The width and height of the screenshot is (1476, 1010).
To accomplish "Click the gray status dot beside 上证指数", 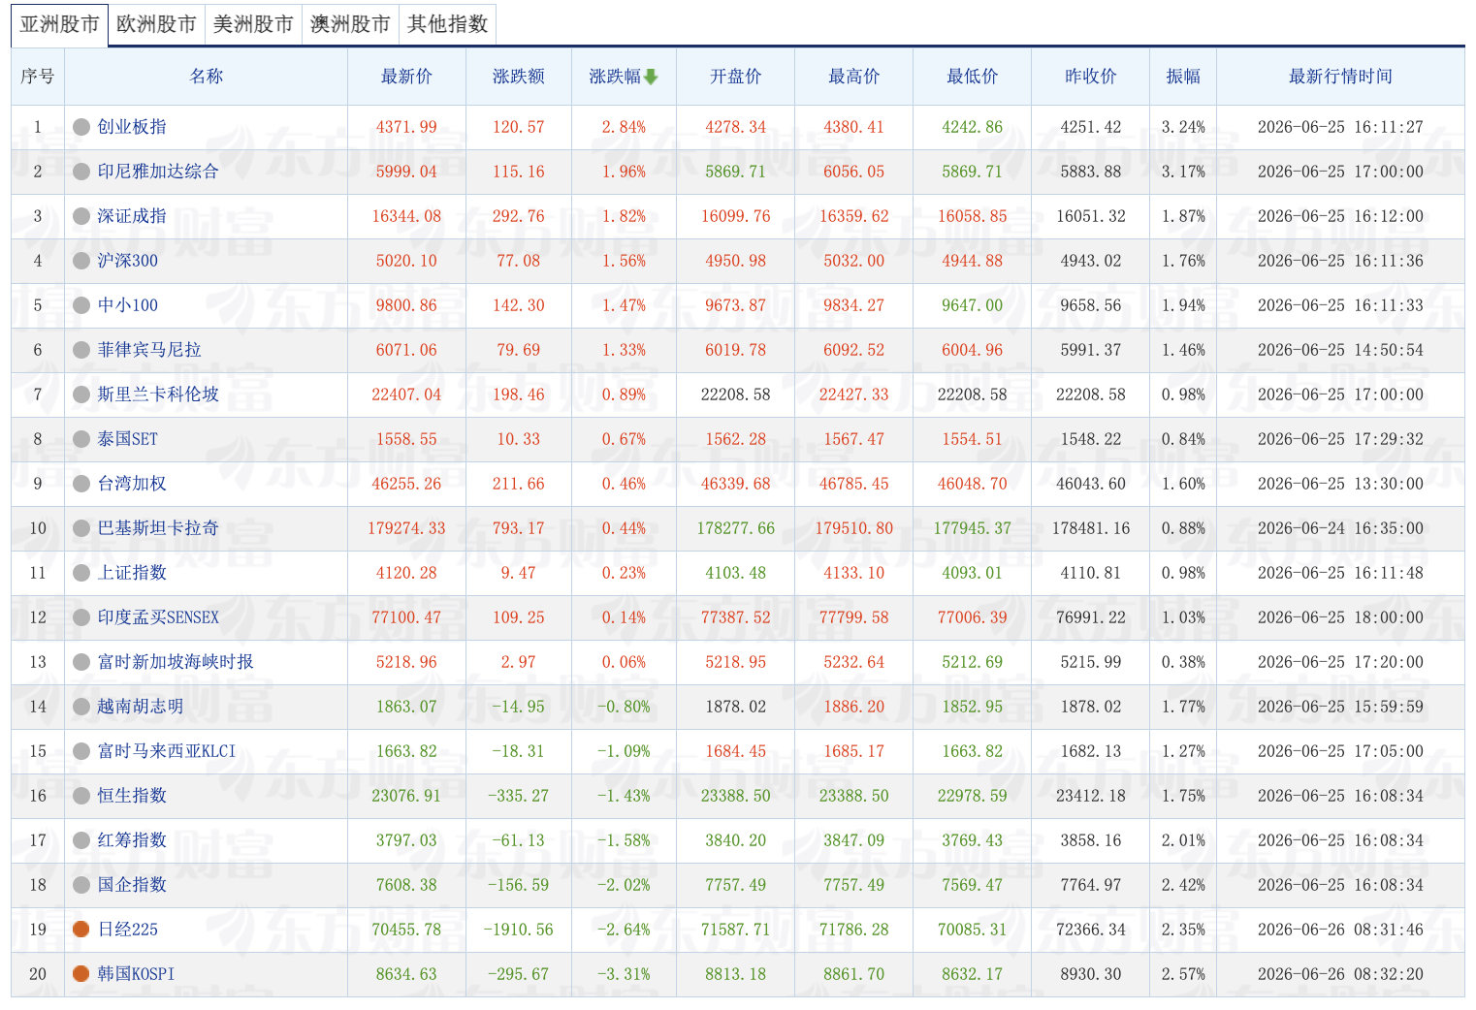I will [81, 573].
